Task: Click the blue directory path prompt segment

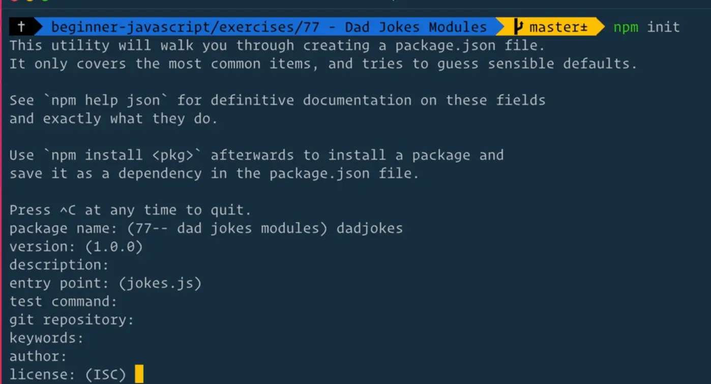Action: pyautogui.click(x=269, y=27)
